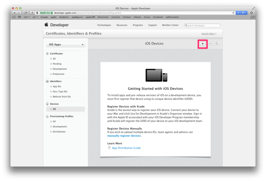Select All under Devices

pyautogui.click(x=66, y=109)
